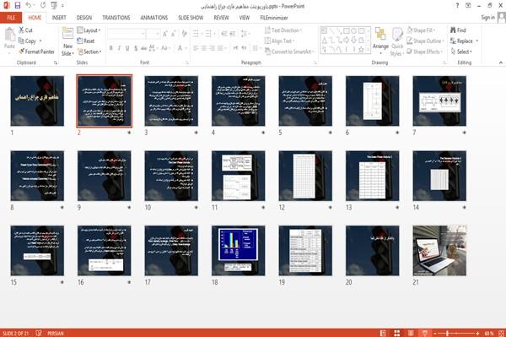Open the Select dropdown in Editing
The image size is (506, 337).
(x=461, y=52)
